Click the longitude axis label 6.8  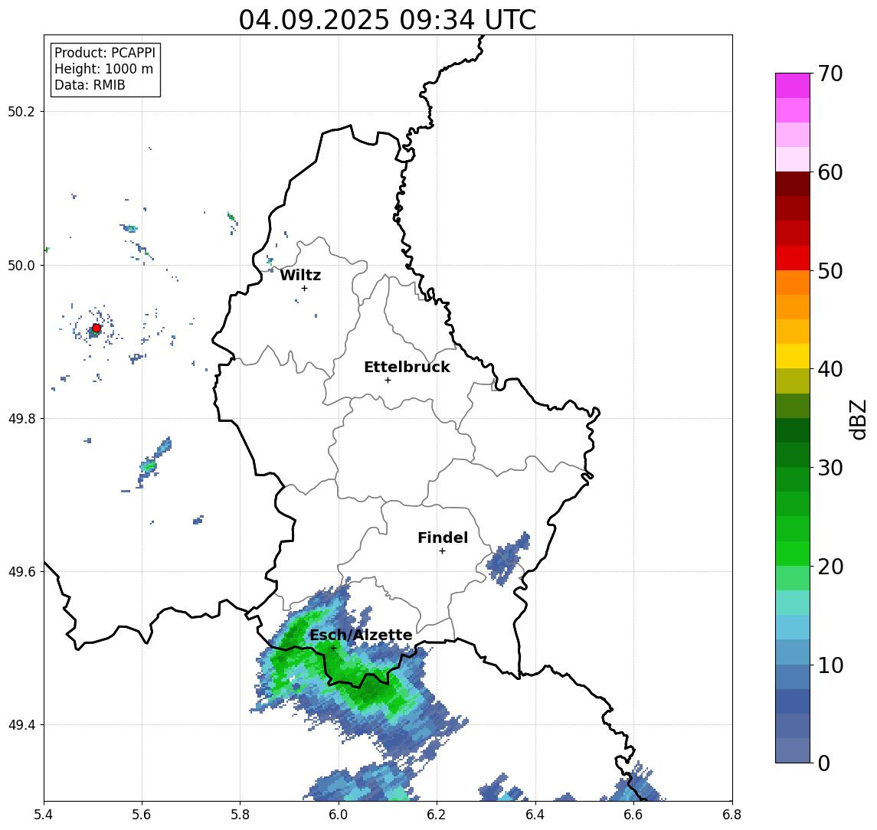[731, 815]
